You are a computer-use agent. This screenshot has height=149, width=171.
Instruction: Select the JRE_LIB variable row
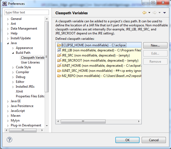pyautogui.click(x=99, y=50)
